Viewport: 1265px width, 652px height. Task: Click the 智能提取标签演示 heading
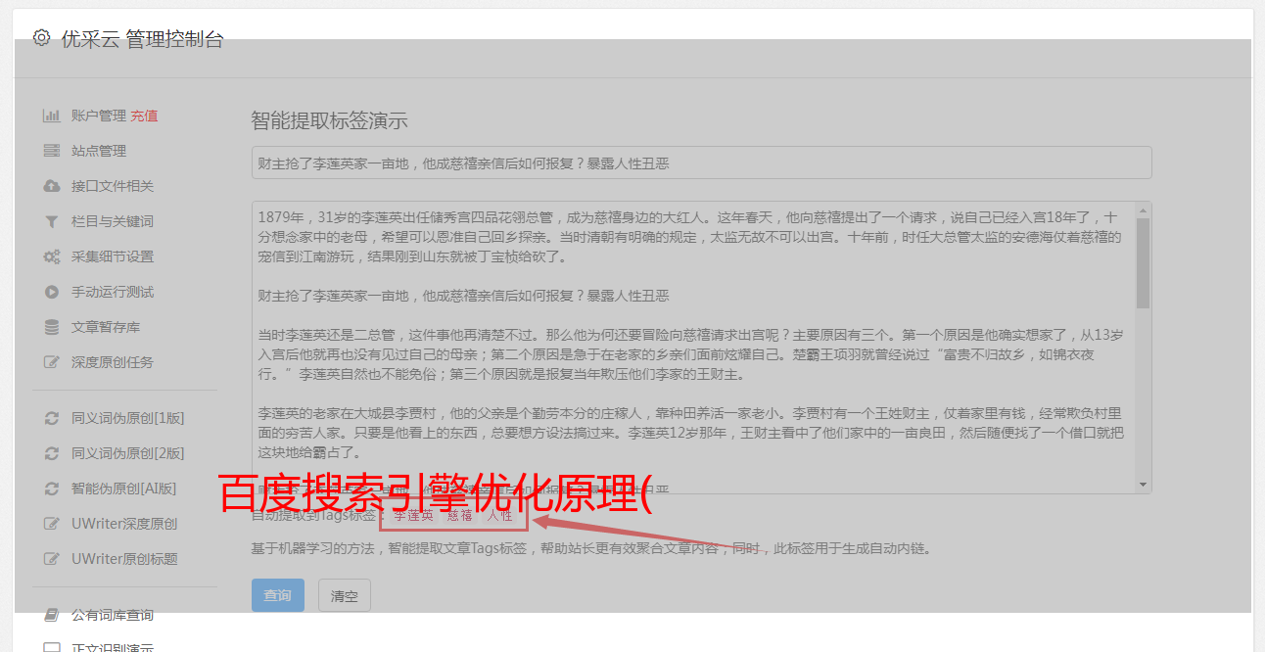(x=329, y=121)
